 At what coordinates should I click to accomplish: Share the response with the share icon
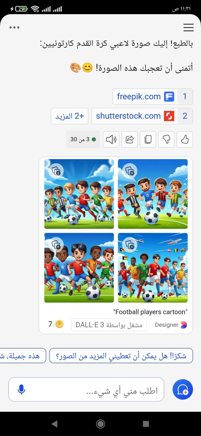pos(129,139)
